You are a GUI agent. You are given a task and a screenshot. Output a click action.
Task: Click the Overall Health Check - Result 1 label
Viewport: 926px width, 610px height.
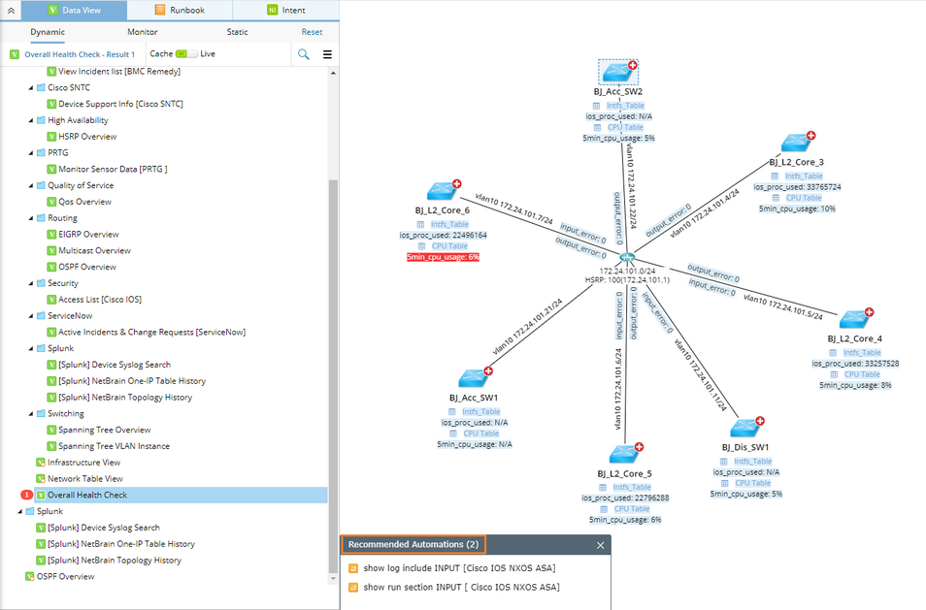point(80,54)
